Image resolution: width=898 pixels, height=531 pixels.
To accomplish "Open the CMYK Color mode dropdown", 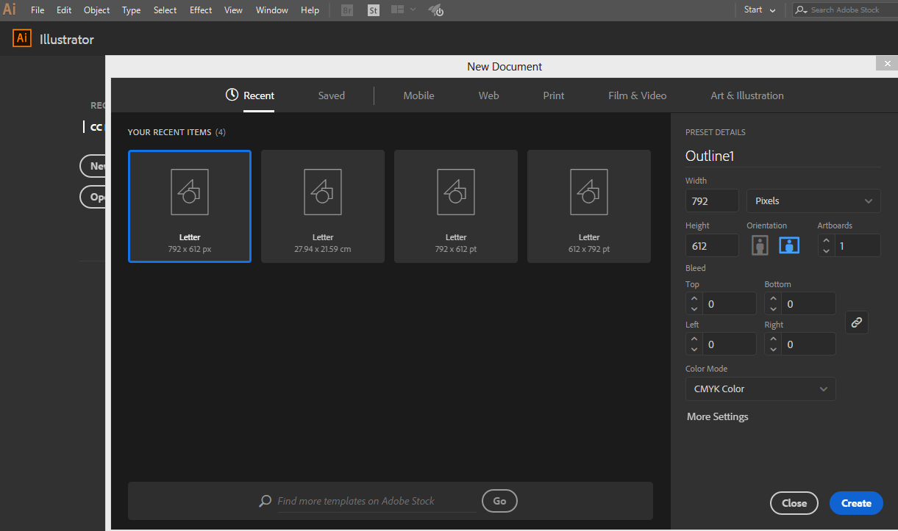I will click(x=760, y=389).
